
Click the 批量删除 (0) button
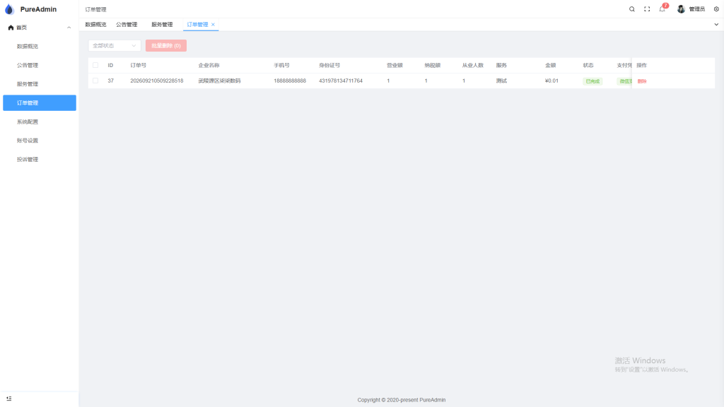[166, 46]
